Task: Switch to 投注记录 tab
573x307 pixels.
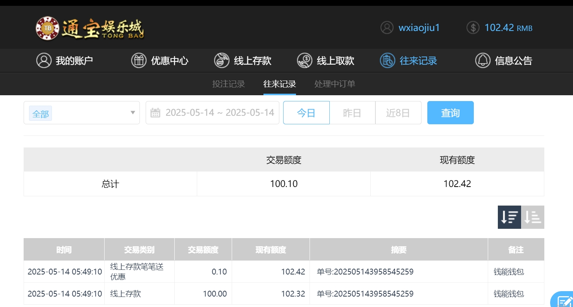Action: pos(229,84)
